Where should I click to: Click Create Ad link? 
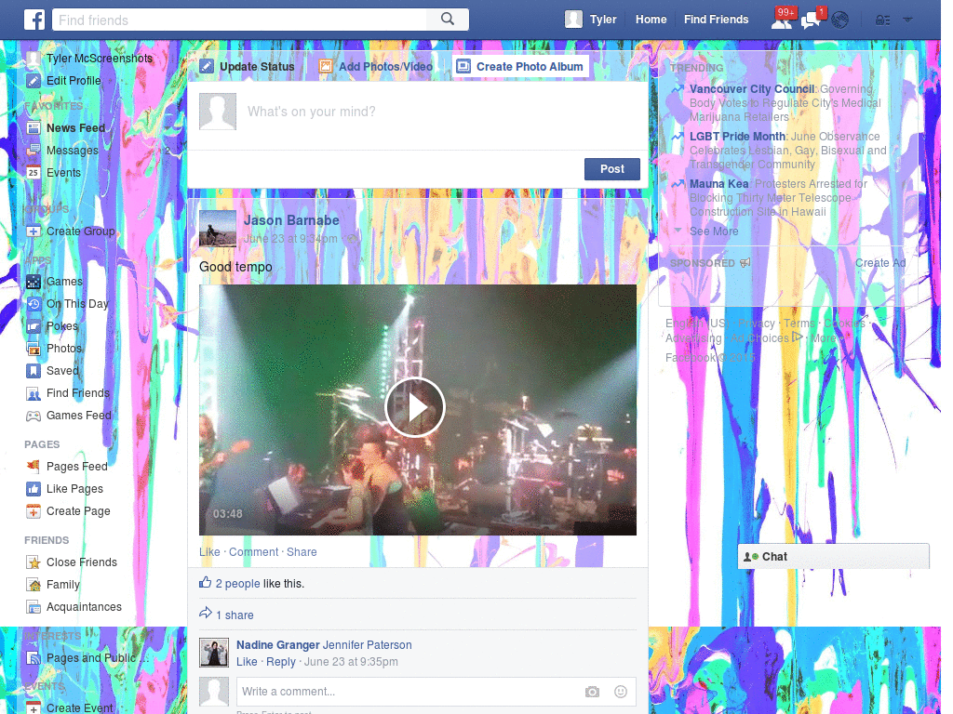coord(880,263)
